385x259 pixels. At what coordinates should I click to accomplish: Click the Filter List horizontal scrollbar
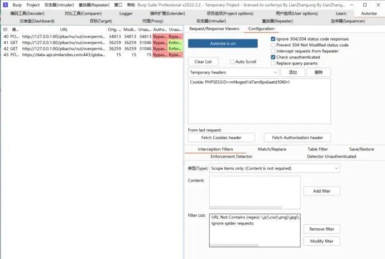click(234, 245)
